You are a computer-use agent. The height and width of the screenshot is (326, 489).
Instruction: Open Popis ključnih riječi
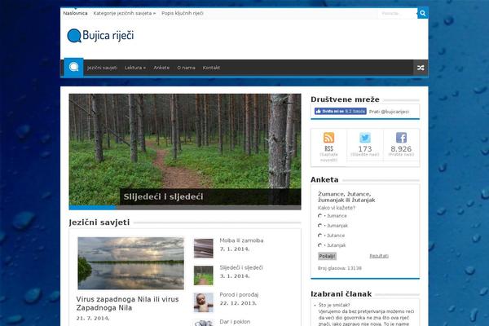pos(183,13)
